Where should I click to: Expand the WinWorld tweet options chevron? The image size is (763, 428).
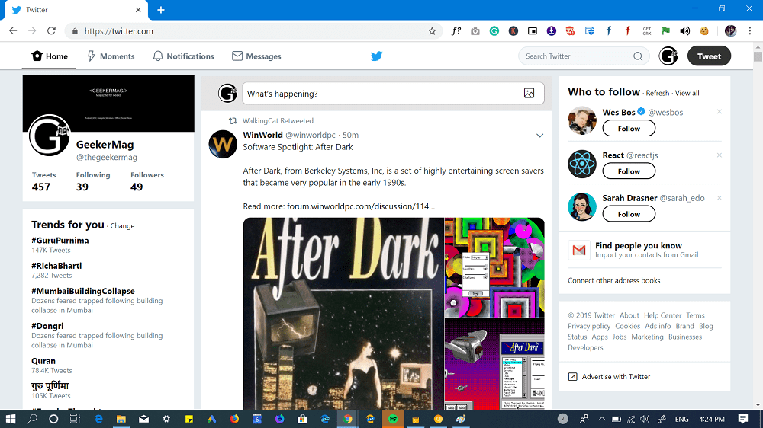point(539,136)
